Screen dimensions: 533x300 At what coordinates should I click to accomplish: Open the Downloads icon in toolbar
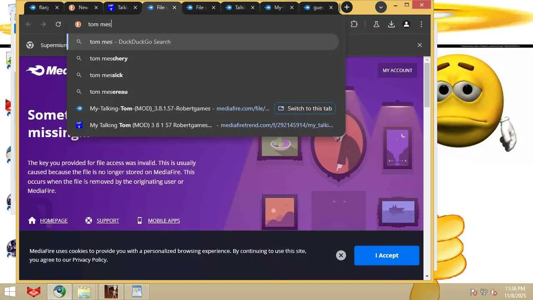tap(391, 24)
